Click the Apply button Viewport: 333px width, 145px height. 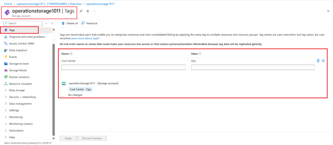[68, 138]
